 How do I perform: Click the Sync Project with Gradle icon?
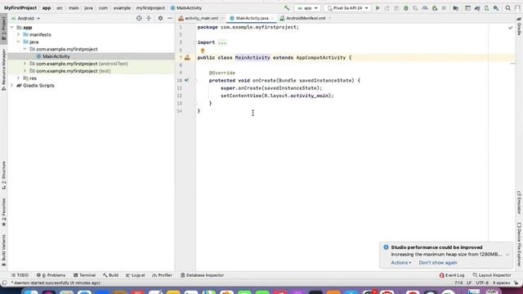pyautogui.click(x=477, y=8)
